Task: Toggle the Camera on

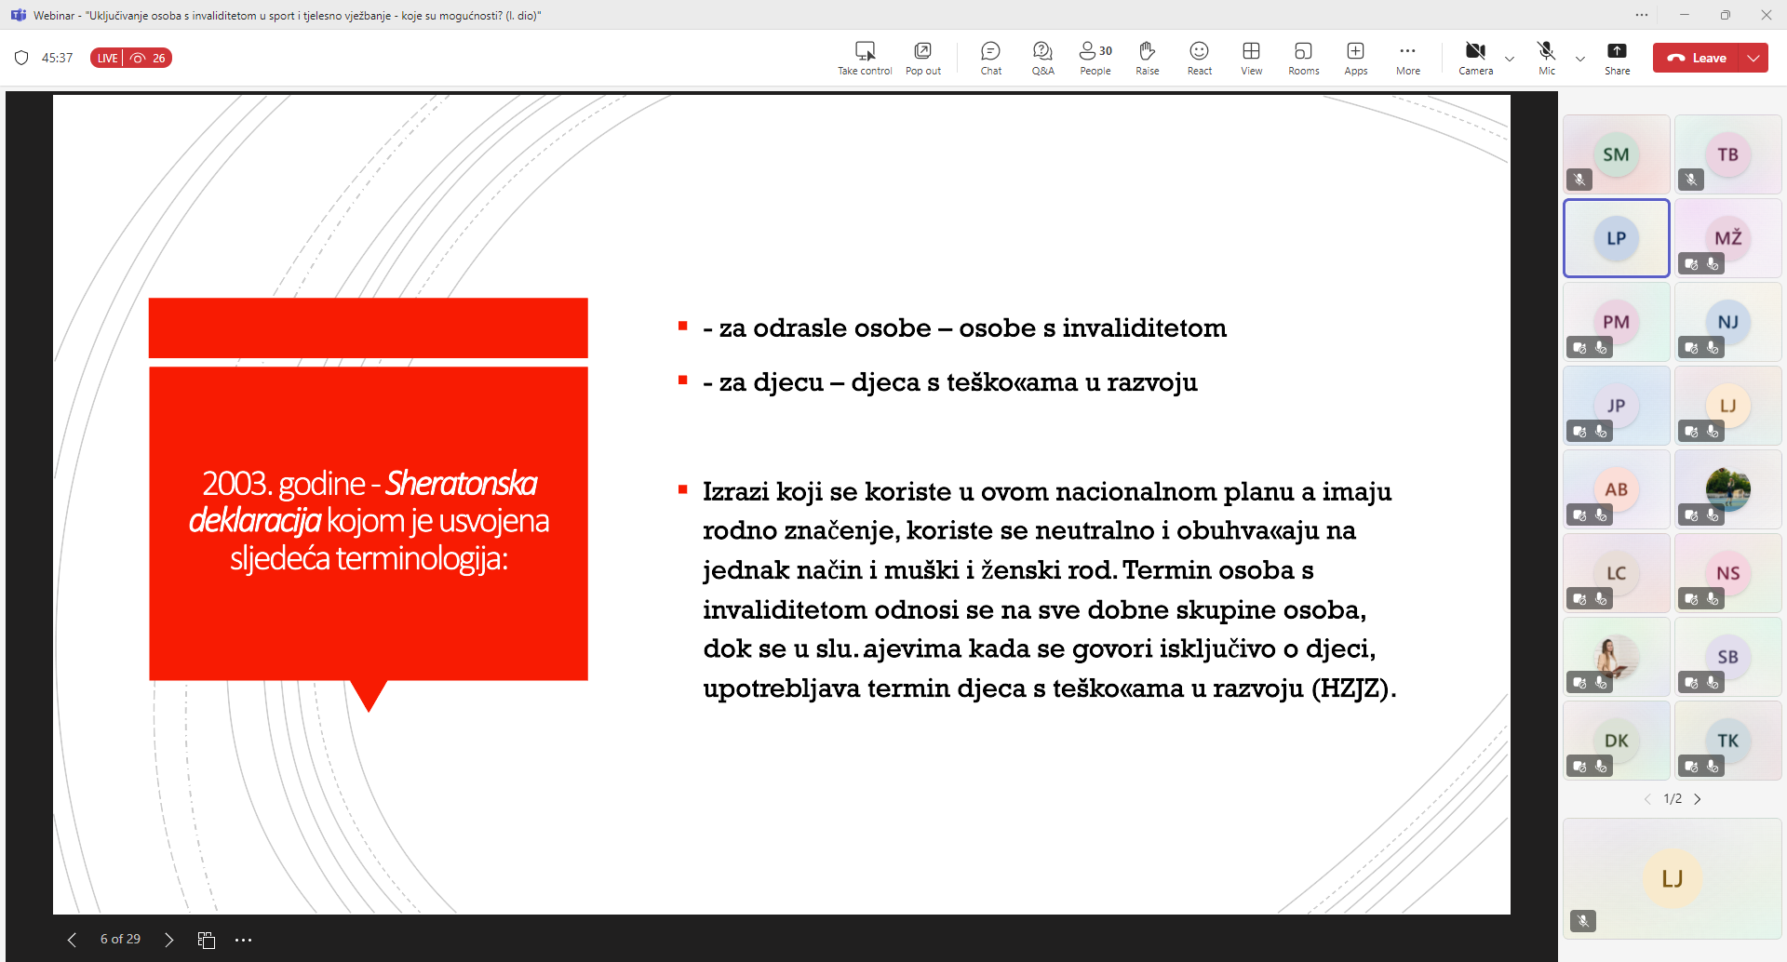Action: click(1475, 58)
